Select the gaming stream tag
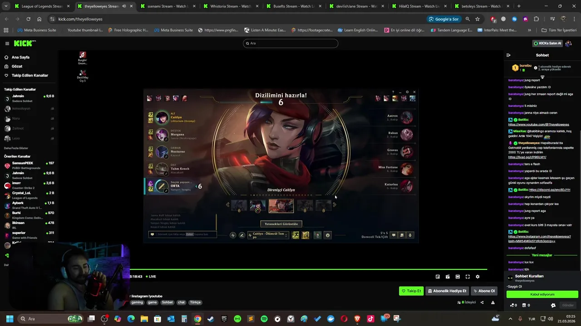581x326 pixels. (x=137, y=302)
